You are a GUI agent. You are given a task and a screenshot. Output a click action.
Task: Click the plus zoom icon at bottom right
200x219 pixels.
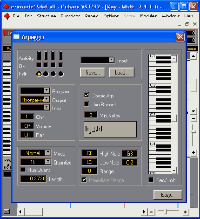(185, 212)
